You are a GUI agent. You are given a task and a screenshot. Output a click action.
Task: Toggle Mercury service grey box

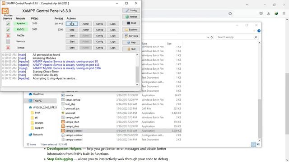coord(8,41)
